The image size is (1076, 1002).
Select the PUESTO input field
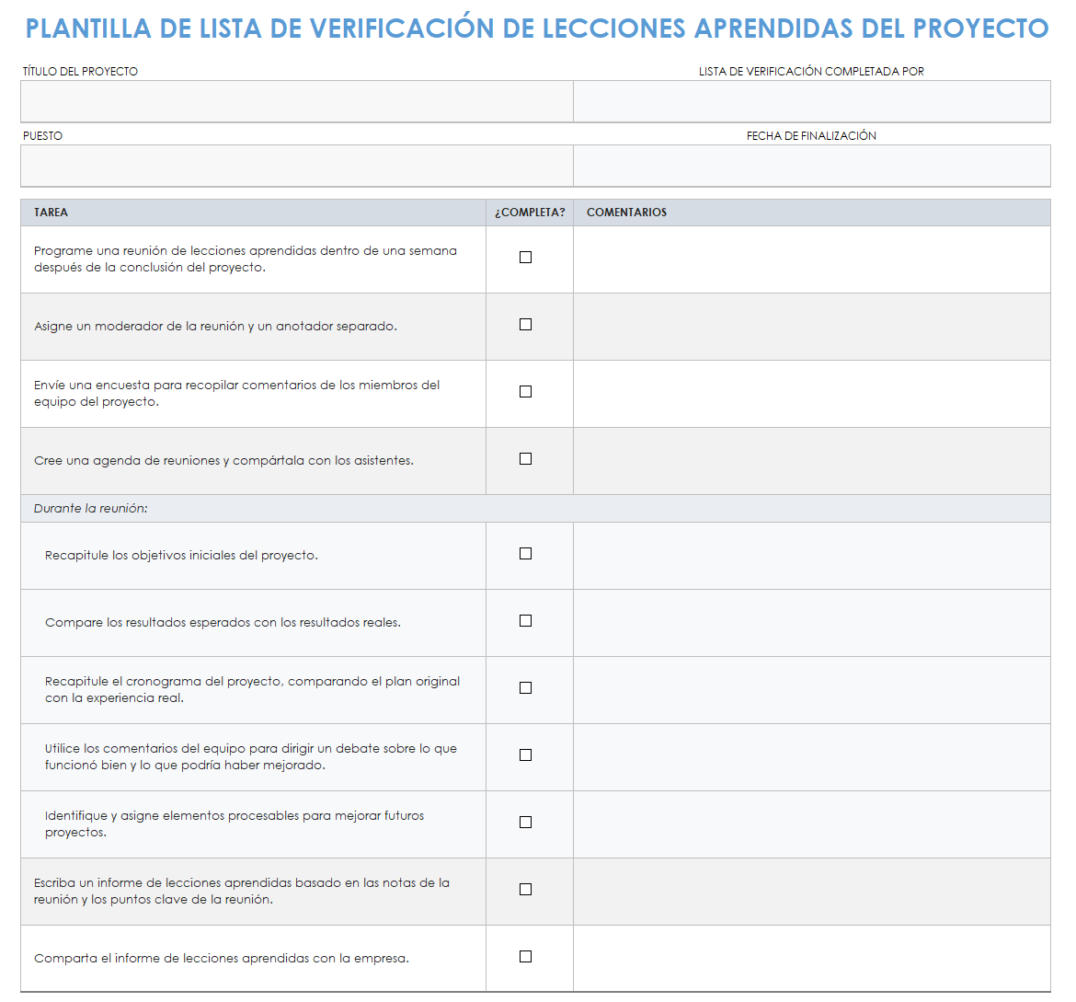point(296,166)
